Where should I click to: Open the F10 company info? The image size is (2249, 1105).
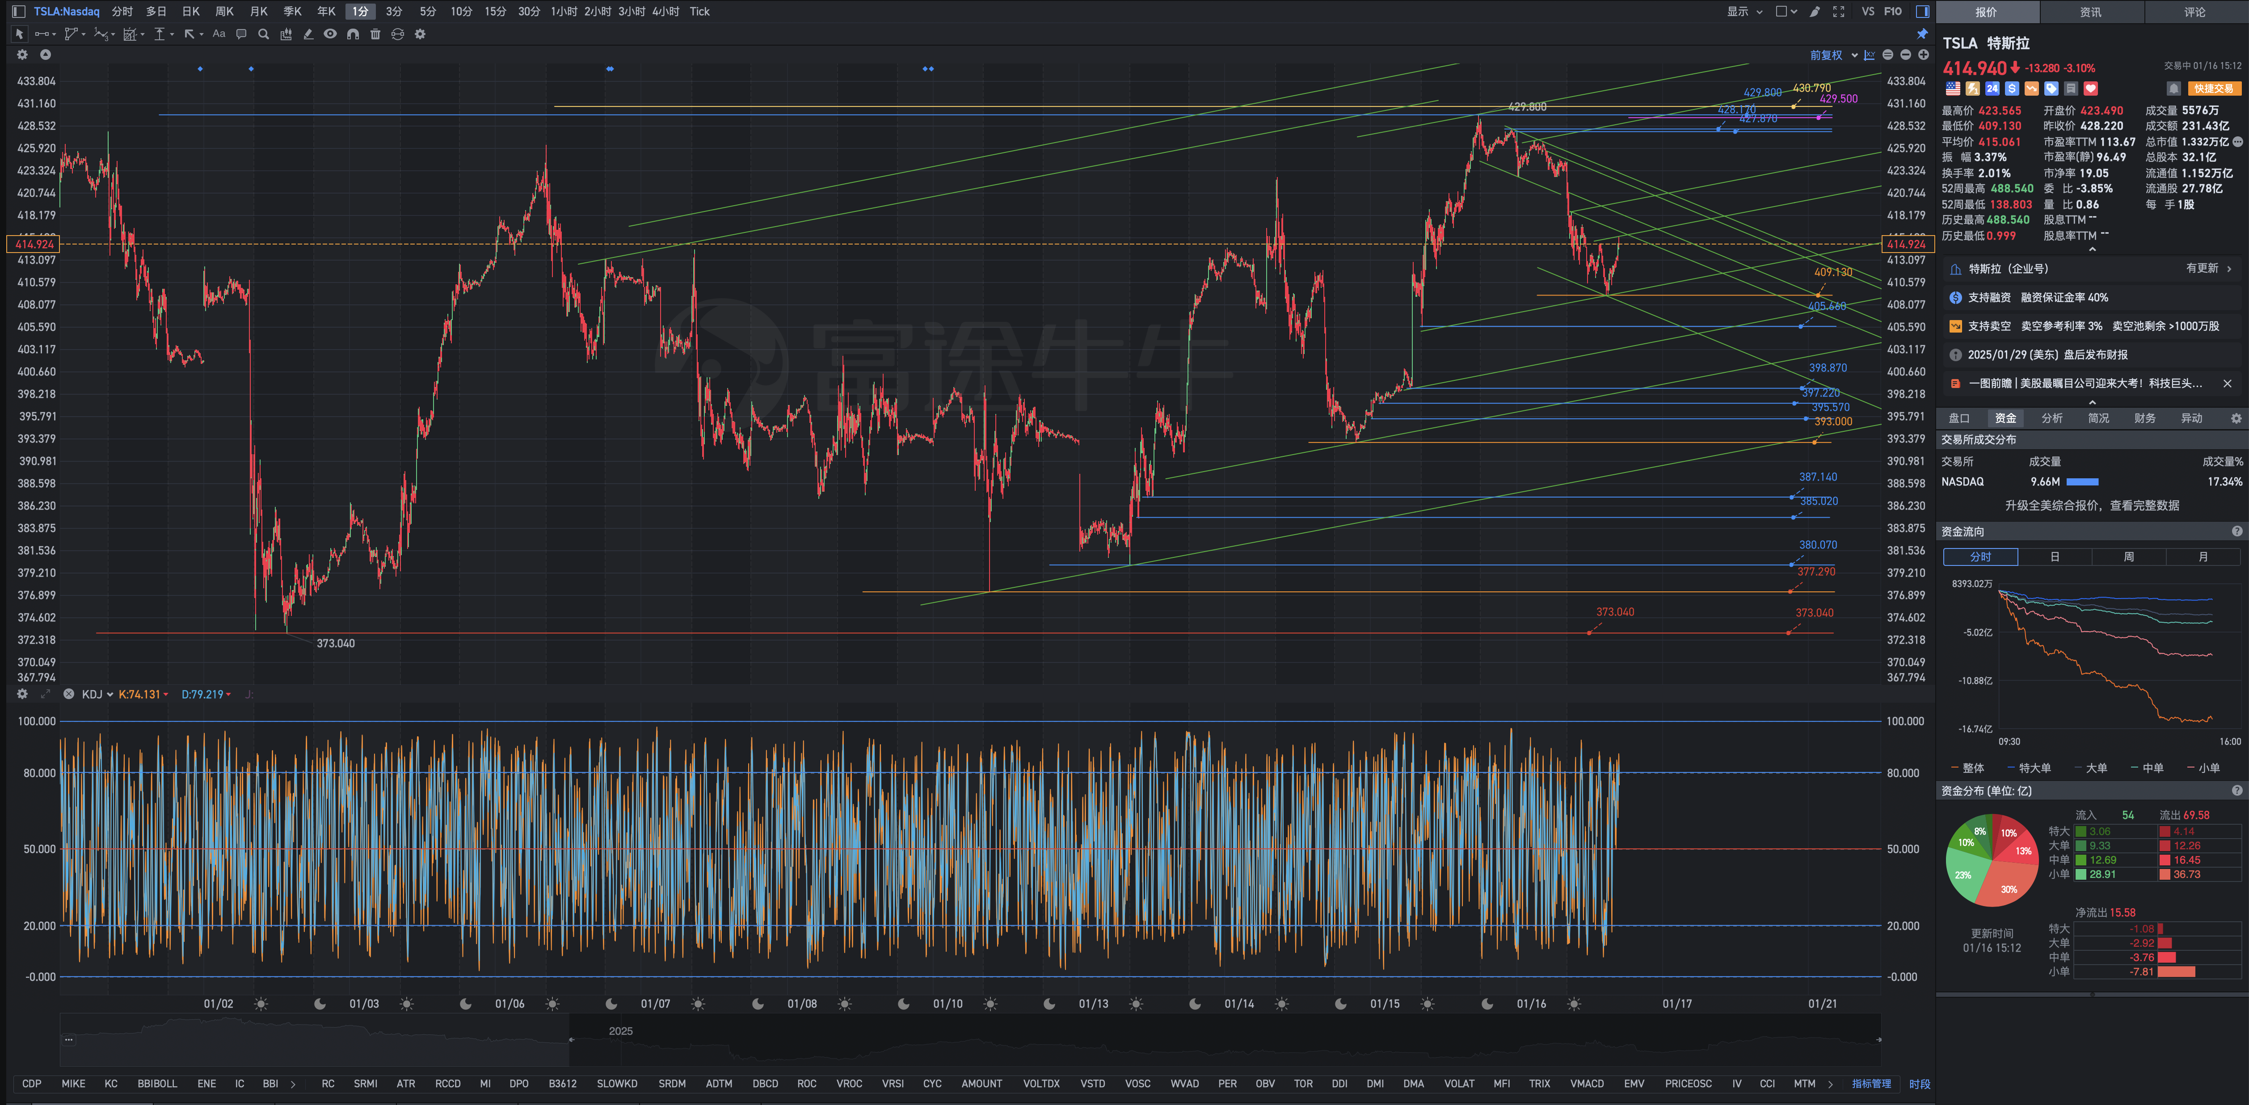[x=1892, y=11]
